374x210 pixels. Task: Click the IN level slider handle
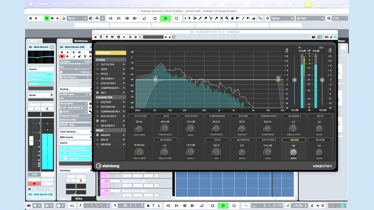pyautogui.click(x=295, y=80)
